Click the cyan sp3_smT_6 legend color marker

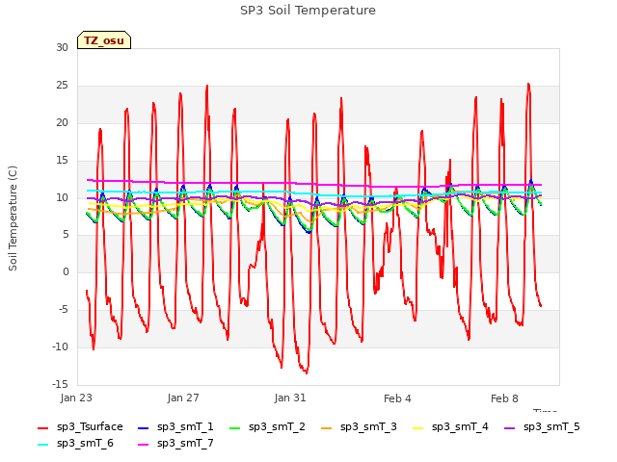pos(42,445)
